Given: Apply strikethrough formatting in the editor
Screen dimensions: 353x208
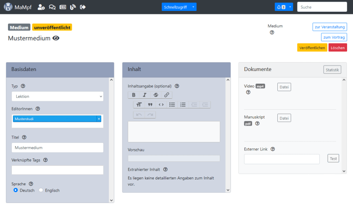Looking at the screenshot, I should 156,95.
